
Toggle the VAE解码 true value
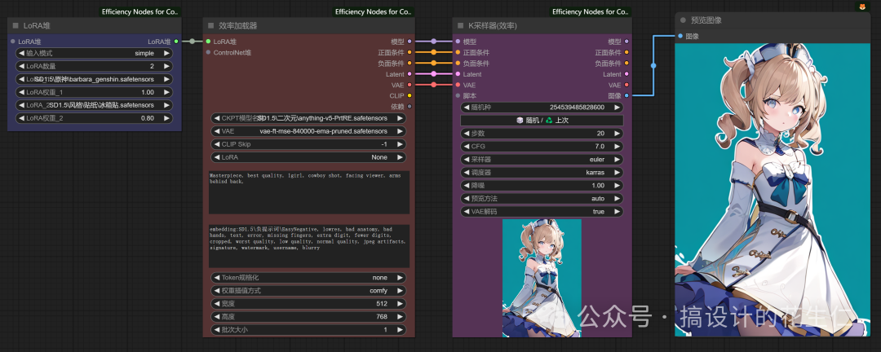[542, 212]
